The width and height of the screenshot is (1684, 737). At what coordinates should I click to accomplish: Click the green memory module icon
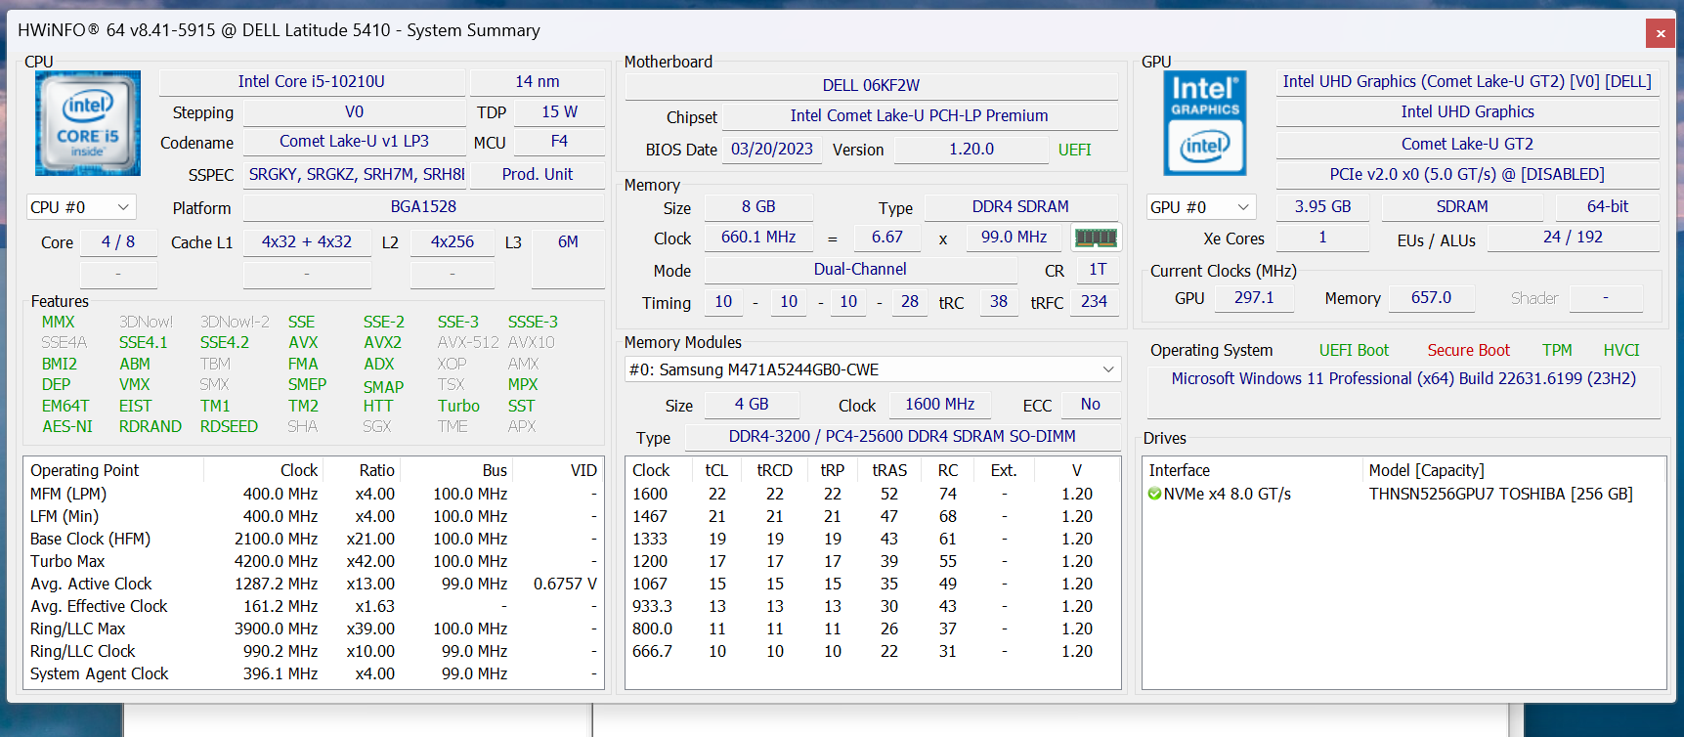tap(1096, 238)
